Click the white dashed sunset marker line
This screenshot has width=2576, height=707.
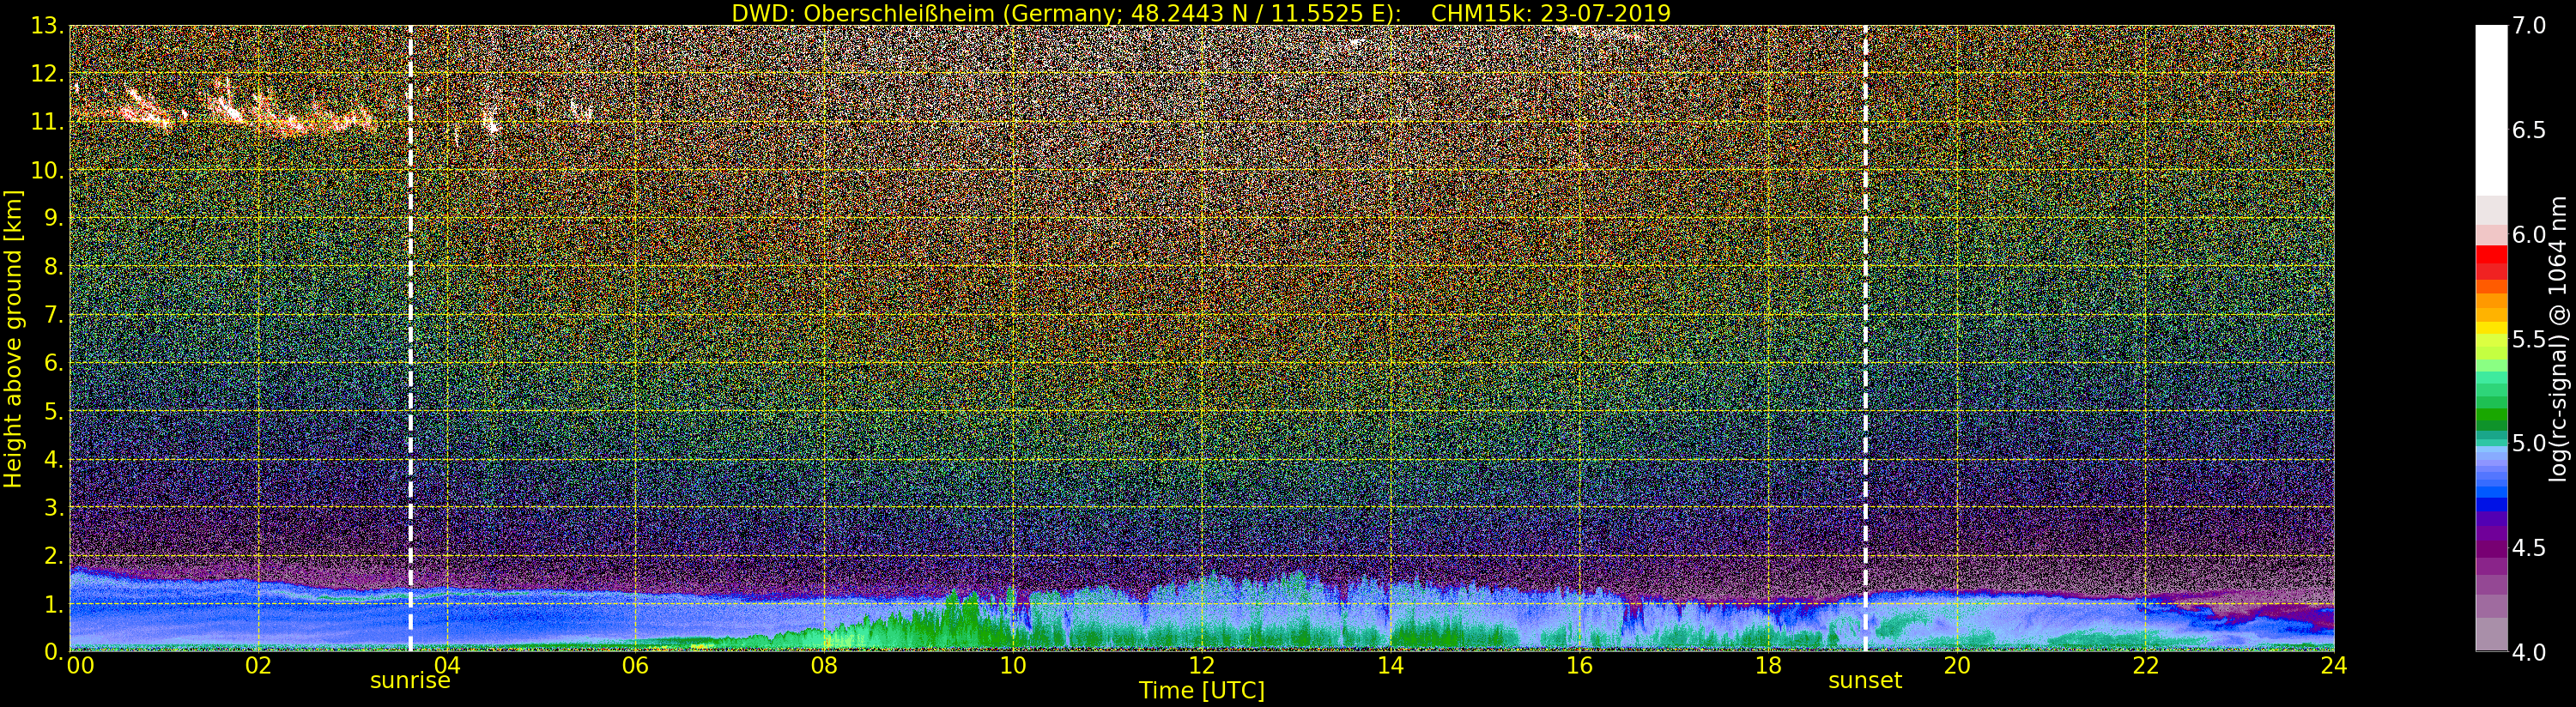1865,338
